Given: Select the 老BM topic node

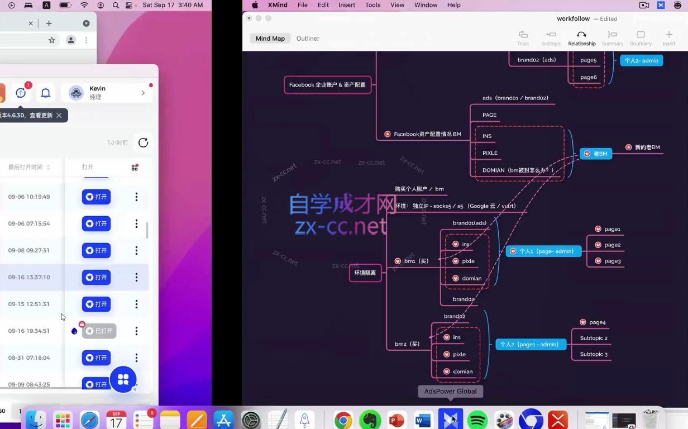Looking at the screenshot, I should click(596, 154).
